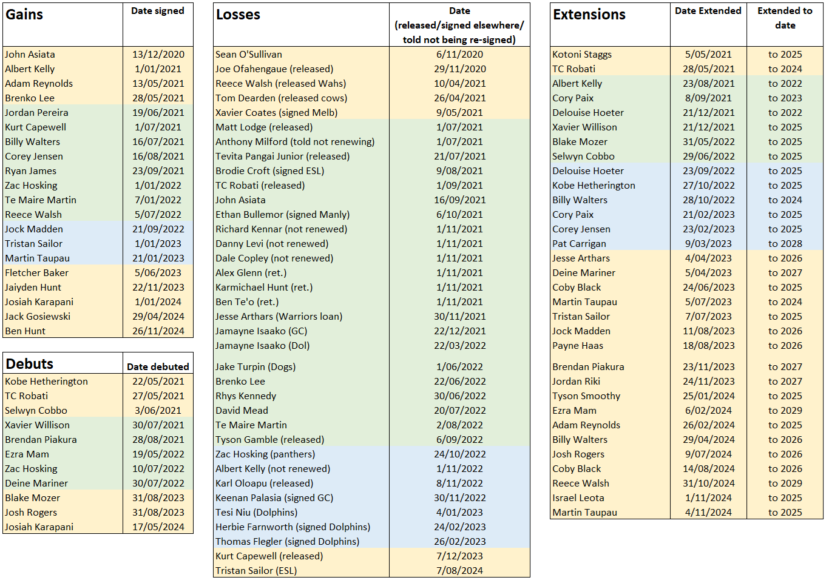Click Anthony Milford (told not renewing) cell

[302, 141]
